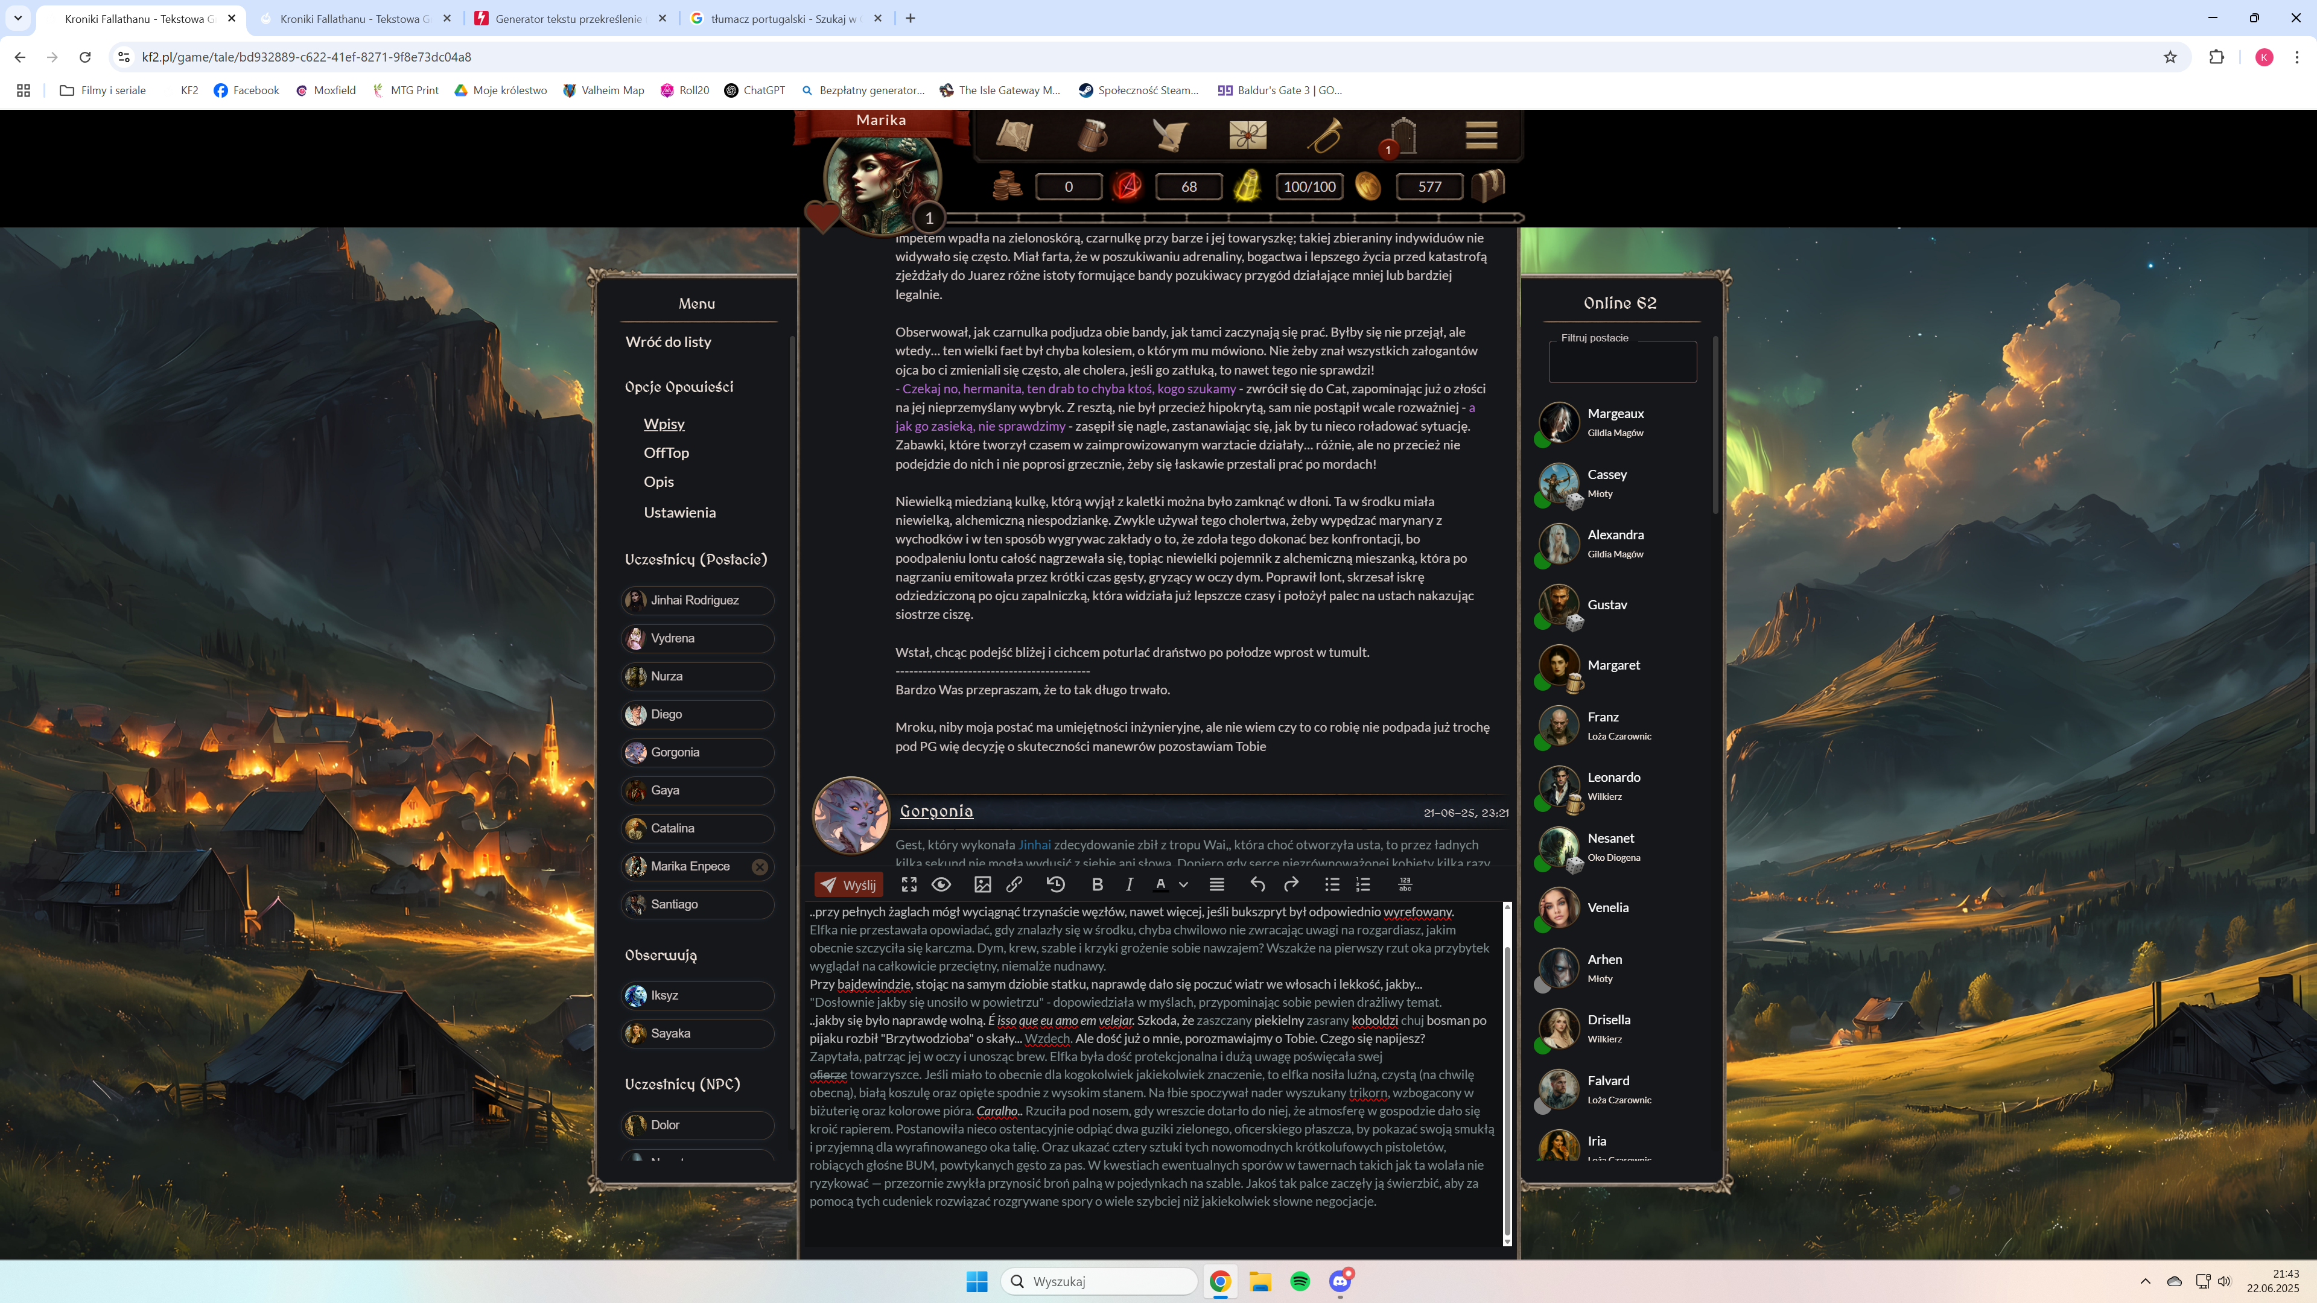Toggle numbered list formatting
2317x1303 pixels.
tap(1364, 885)
